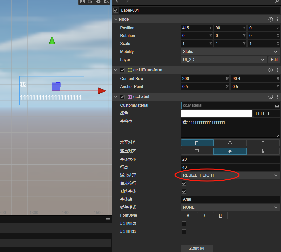Click CustomMaterial asset picker icon
Screen dimensions: 281x252
pos(277,106)
